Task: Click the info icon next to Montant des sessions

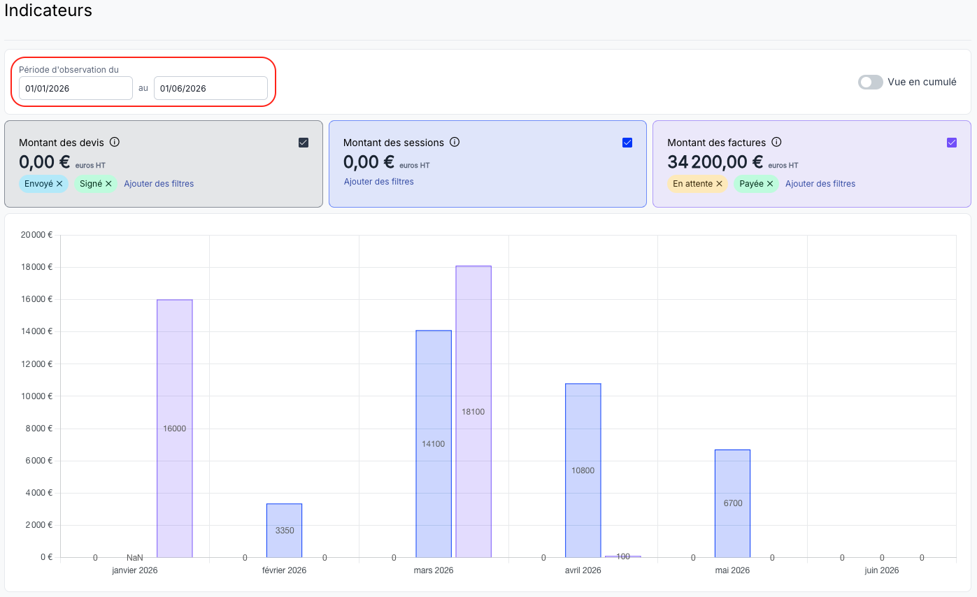Action: [455, 142]
